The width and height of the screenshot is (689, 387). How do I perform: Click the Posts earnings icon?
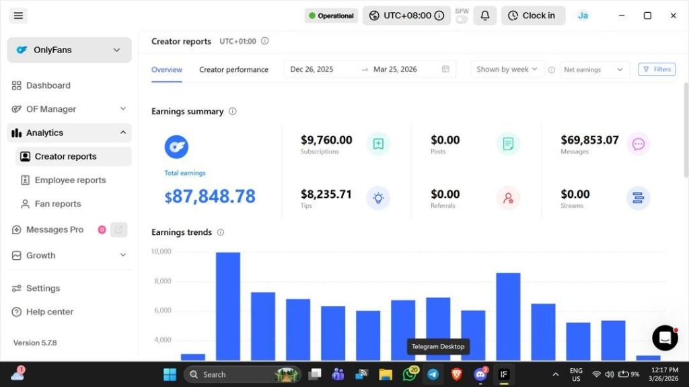point(508,144)
